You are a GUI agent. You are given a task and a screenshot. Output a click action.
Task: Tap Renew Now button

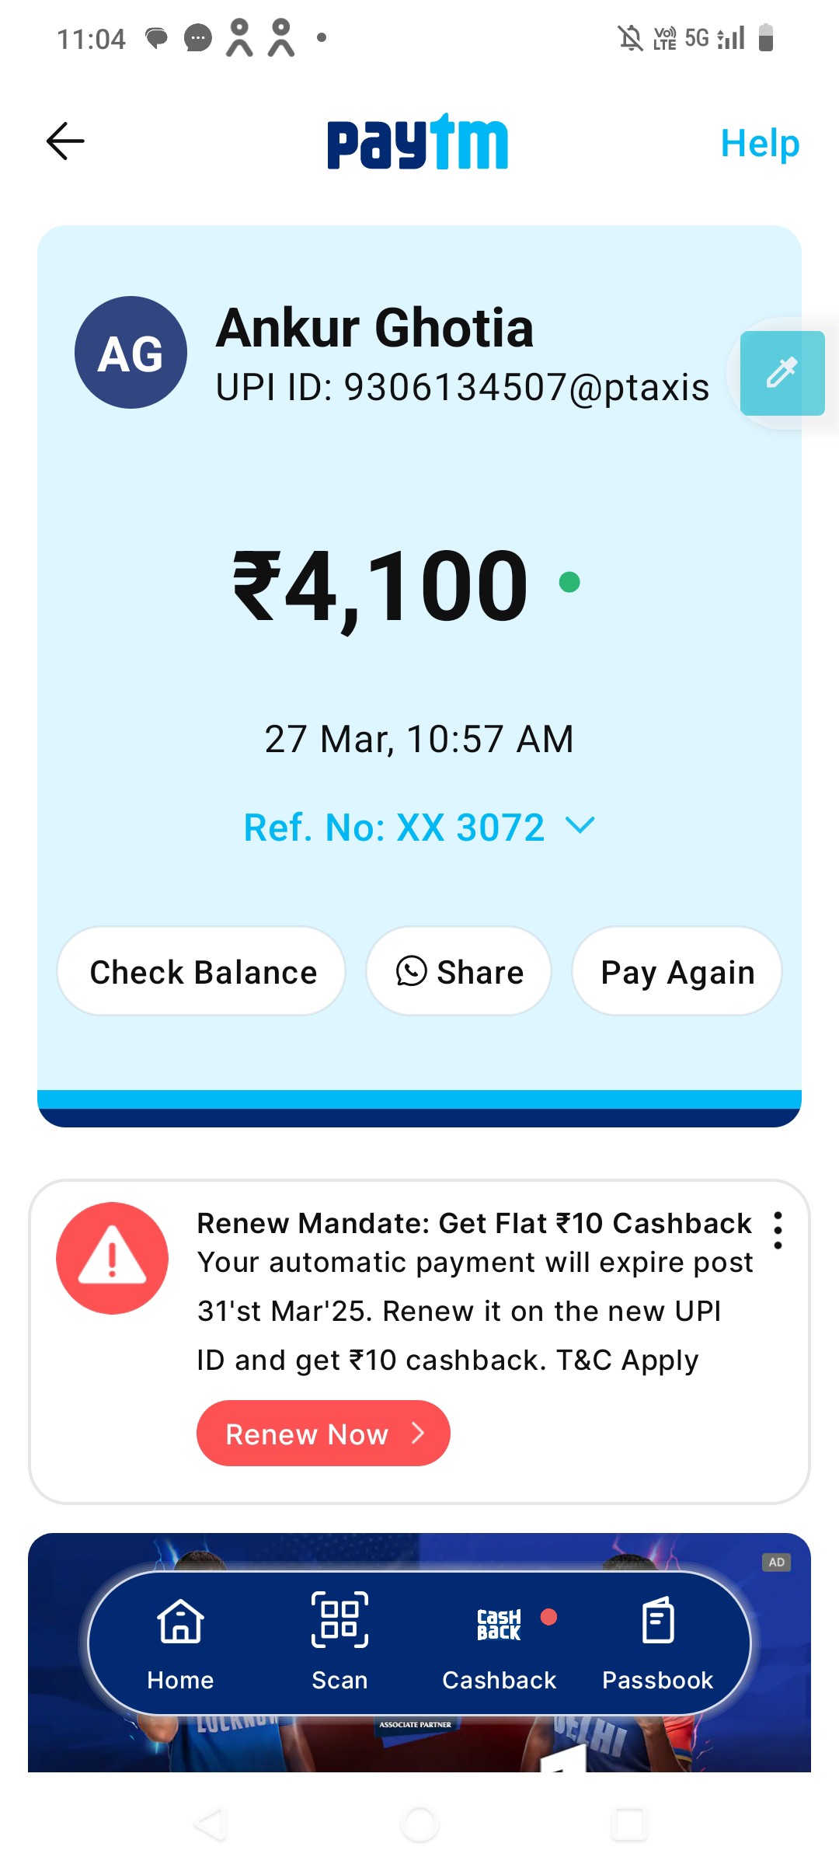323,1434
